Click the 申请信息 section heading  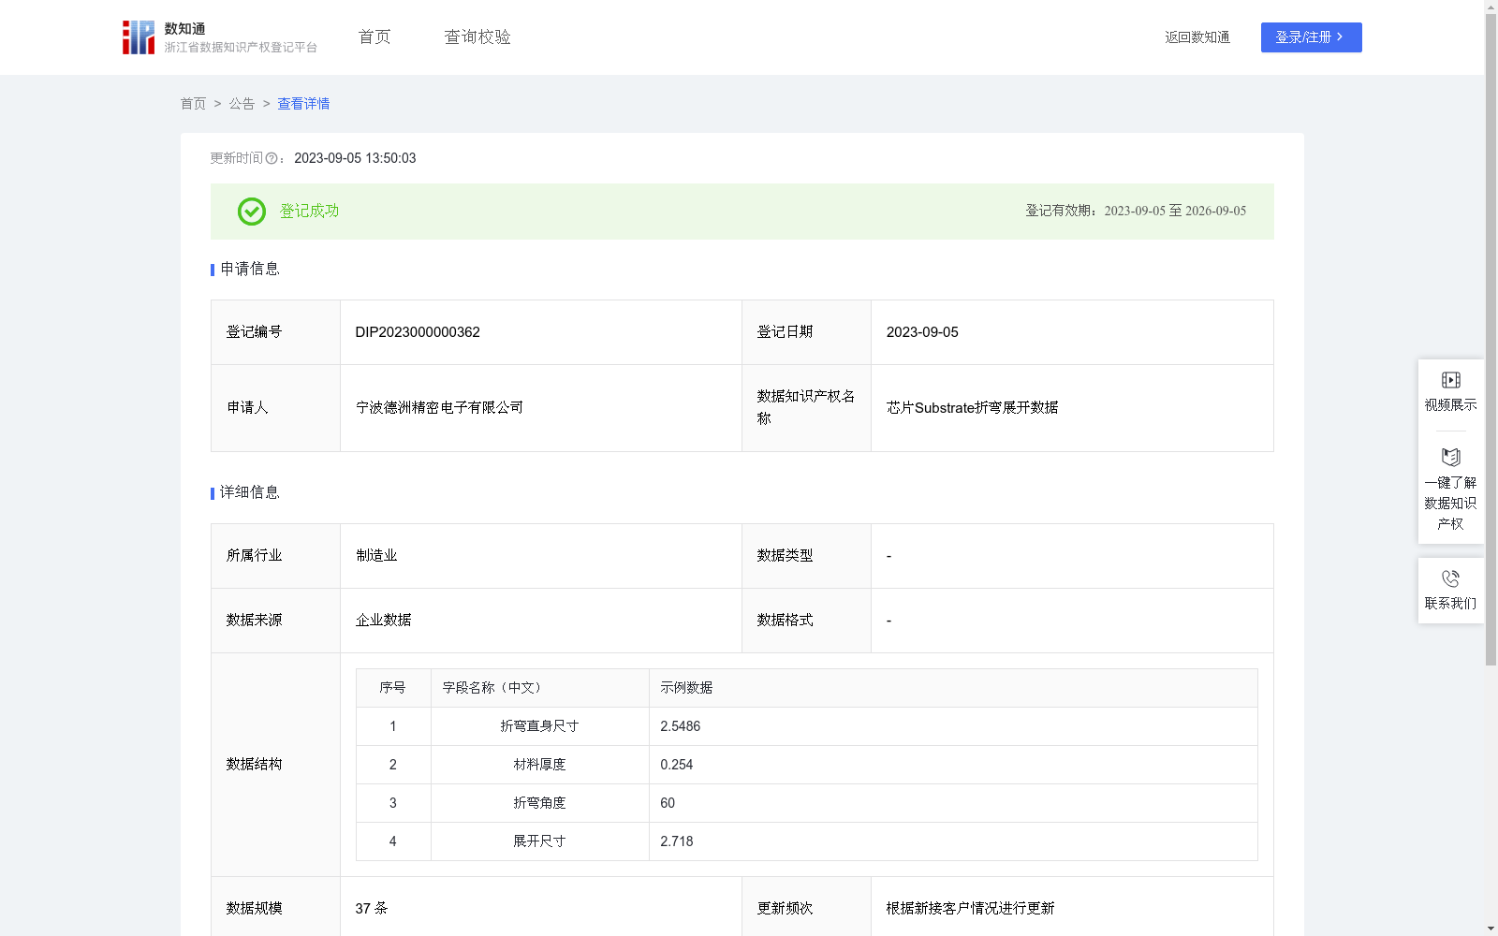[x=249, y=270]
